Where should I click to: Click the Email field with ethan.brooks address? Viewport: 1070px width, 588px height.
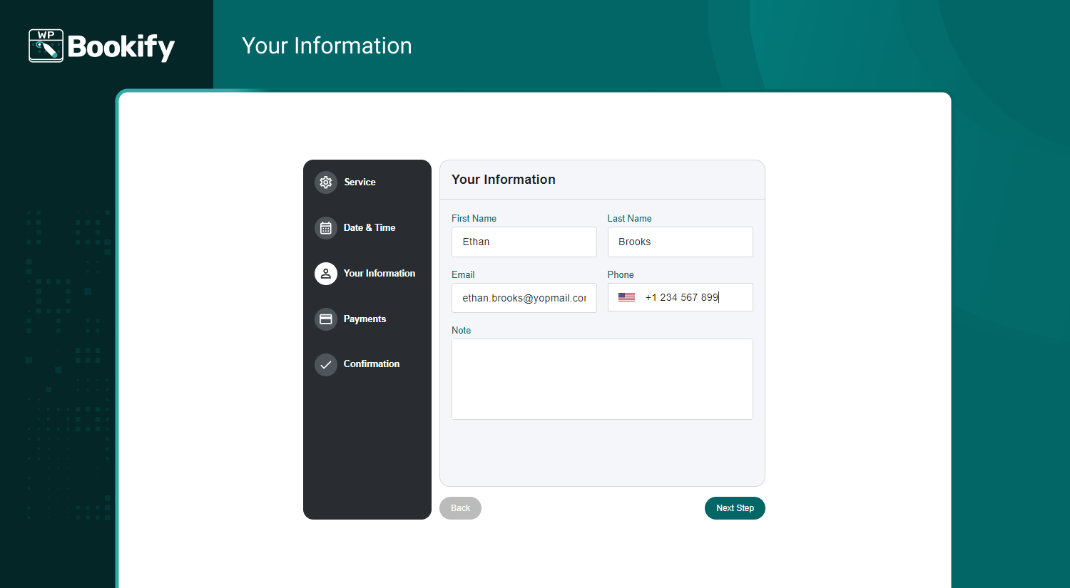[524, 298]
